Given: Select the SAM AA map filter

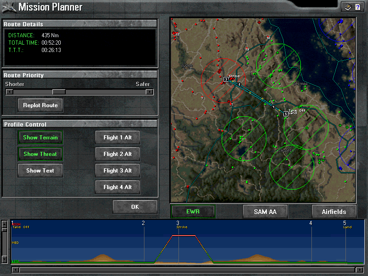Looking at the screenshot, I should pos(265,212).
